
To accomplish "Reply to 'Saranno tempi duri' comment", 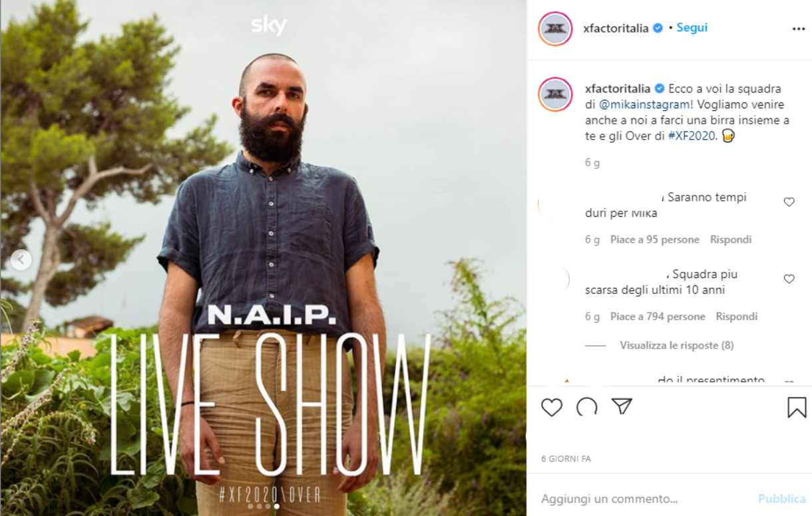I will (x=731, y=239).
